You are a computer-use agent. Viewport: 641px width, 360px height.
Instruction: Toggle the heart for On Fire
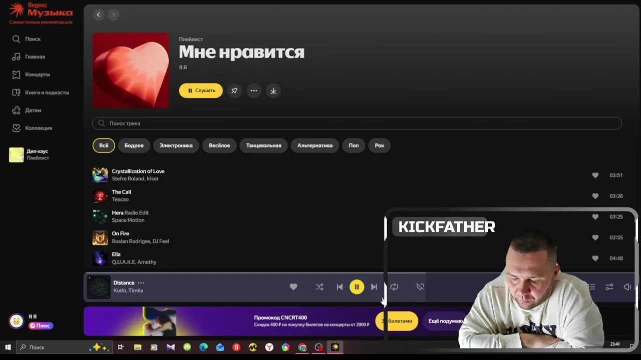[x=595, y=237]
